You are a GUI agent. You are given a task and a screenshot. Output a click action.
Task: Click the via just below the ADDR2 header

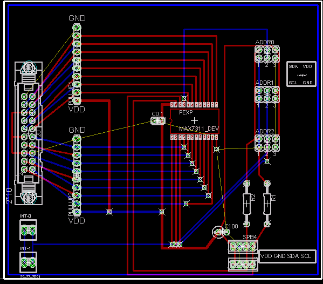tap(267, 161)
